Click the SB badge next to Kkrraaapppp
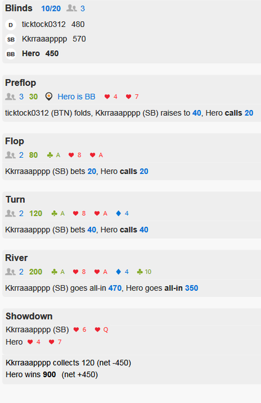 coord(10,39)
